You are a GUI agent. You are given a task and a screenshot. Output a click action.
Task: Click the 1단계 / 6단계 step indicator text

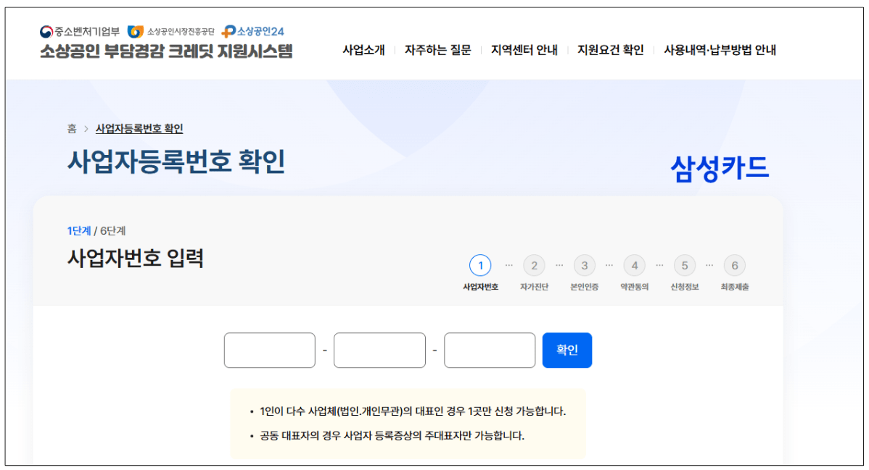pos(96,231)
